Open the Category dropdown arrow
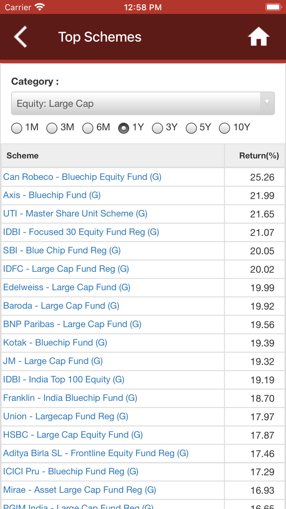 (x=267, y=103)
